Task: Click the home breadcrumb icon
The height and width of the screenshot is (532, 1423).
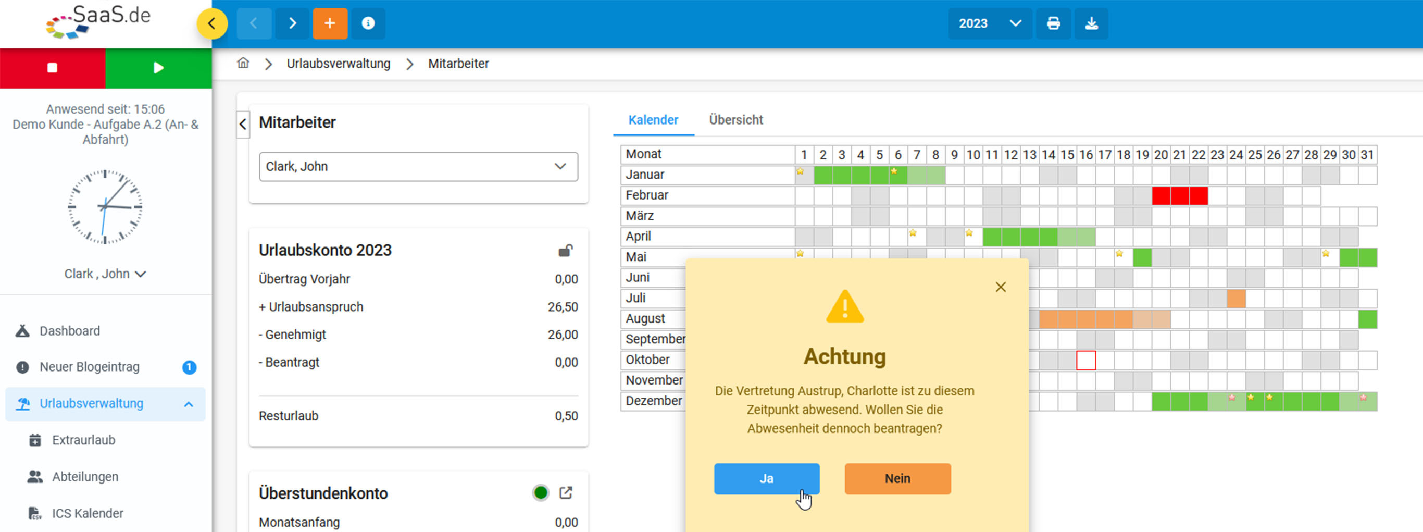Action: pos(243,64)
